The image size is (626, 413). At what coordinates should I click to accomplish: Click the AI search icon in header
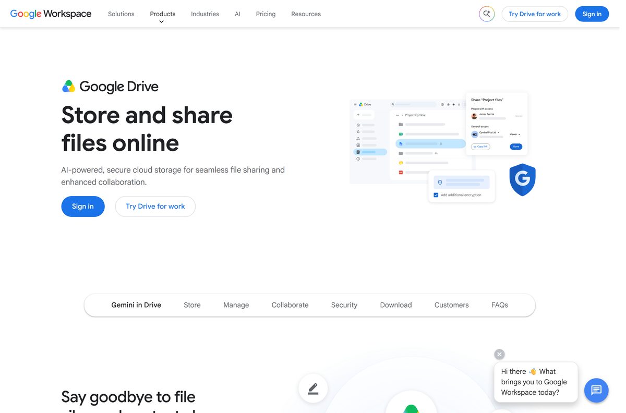(x=487, y=14)
